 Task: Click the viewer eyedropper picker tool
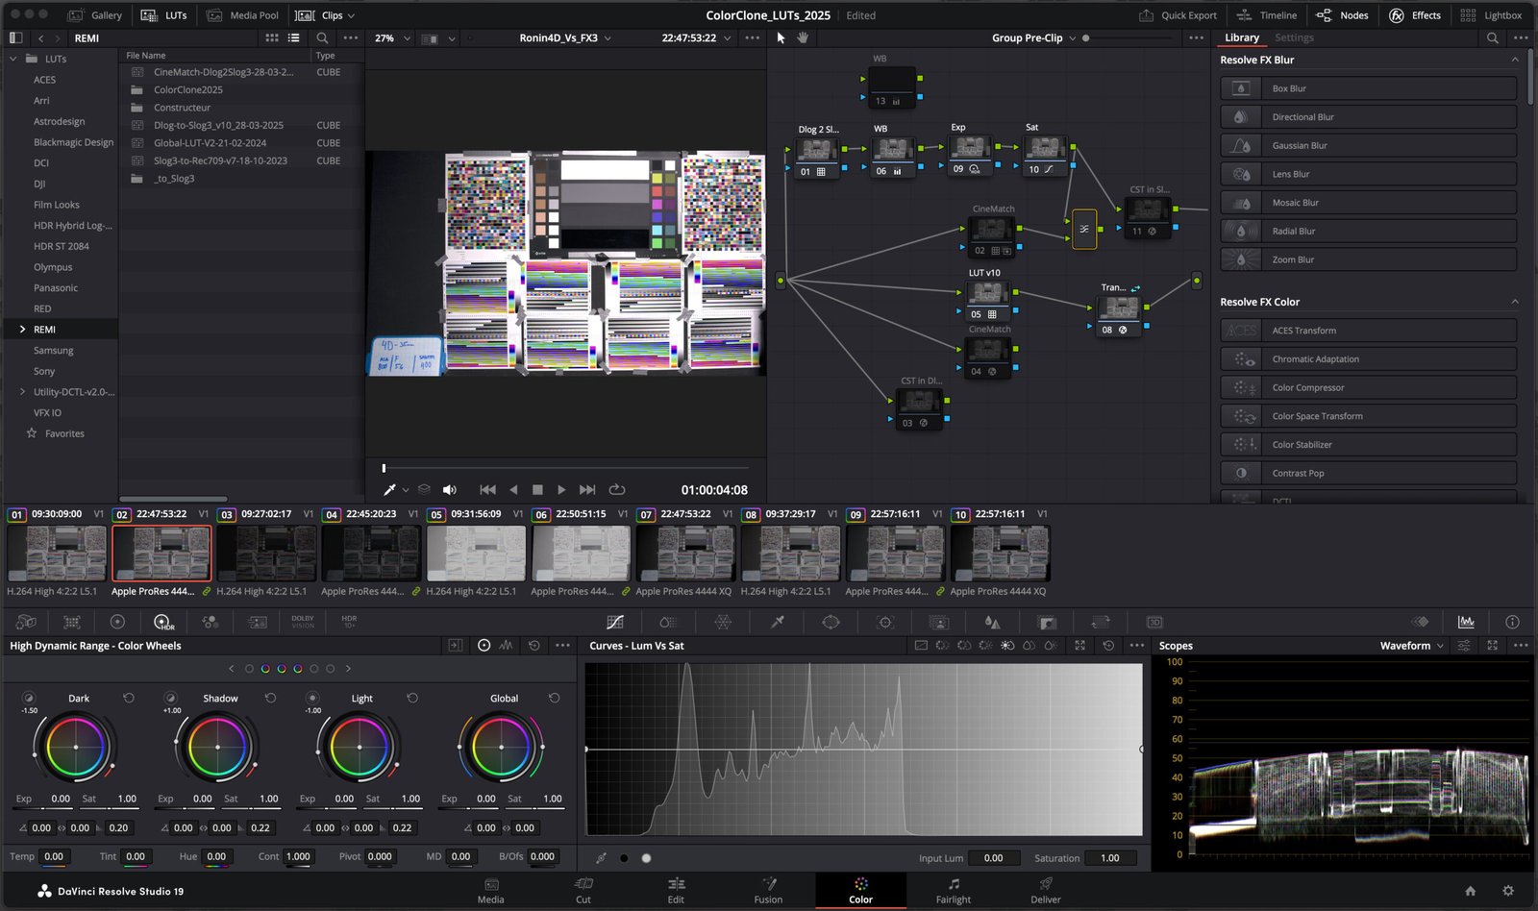(x=390, y=489)
